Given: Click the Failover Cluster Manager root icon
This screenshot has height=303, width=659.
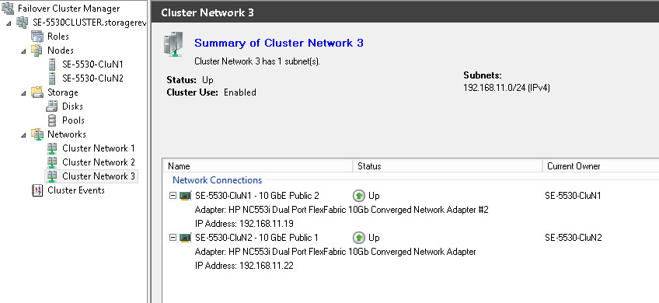Looking at the screenshot, I should [8, 8].
